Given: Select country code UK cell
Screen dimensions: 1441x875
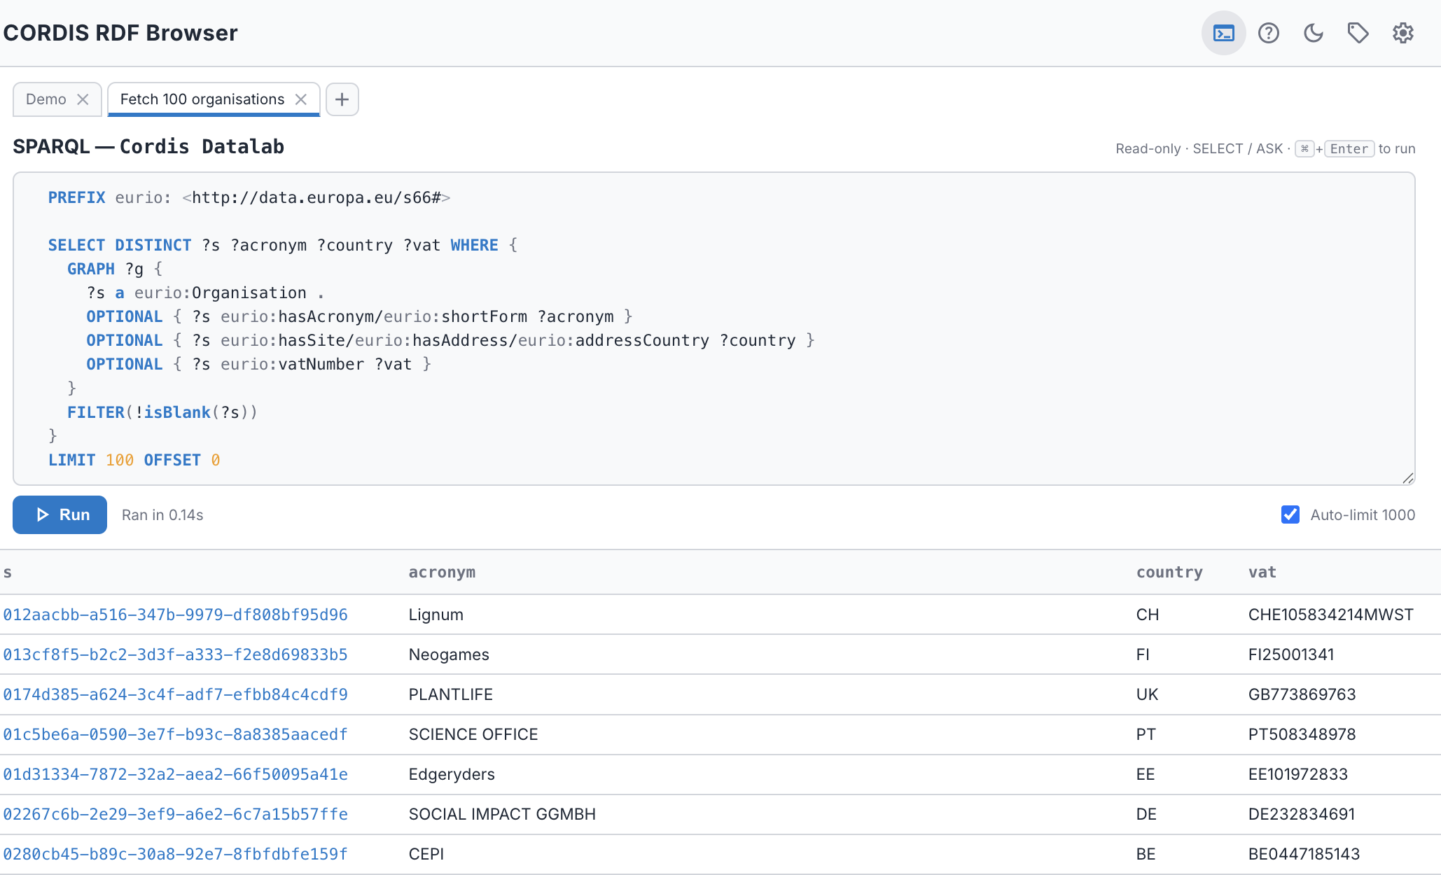Looking at the screenshot, I should coord(1147,694).
